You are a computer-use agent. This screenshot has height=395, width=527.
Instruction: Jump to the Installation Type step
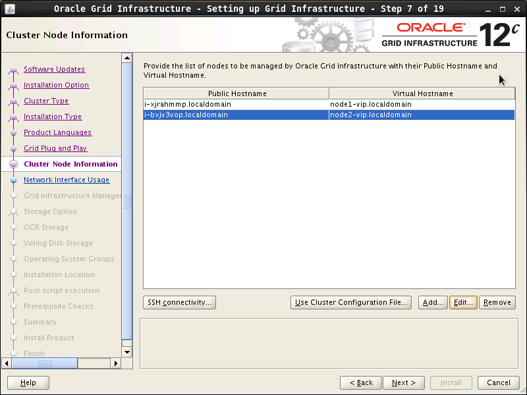coord(53,117)
